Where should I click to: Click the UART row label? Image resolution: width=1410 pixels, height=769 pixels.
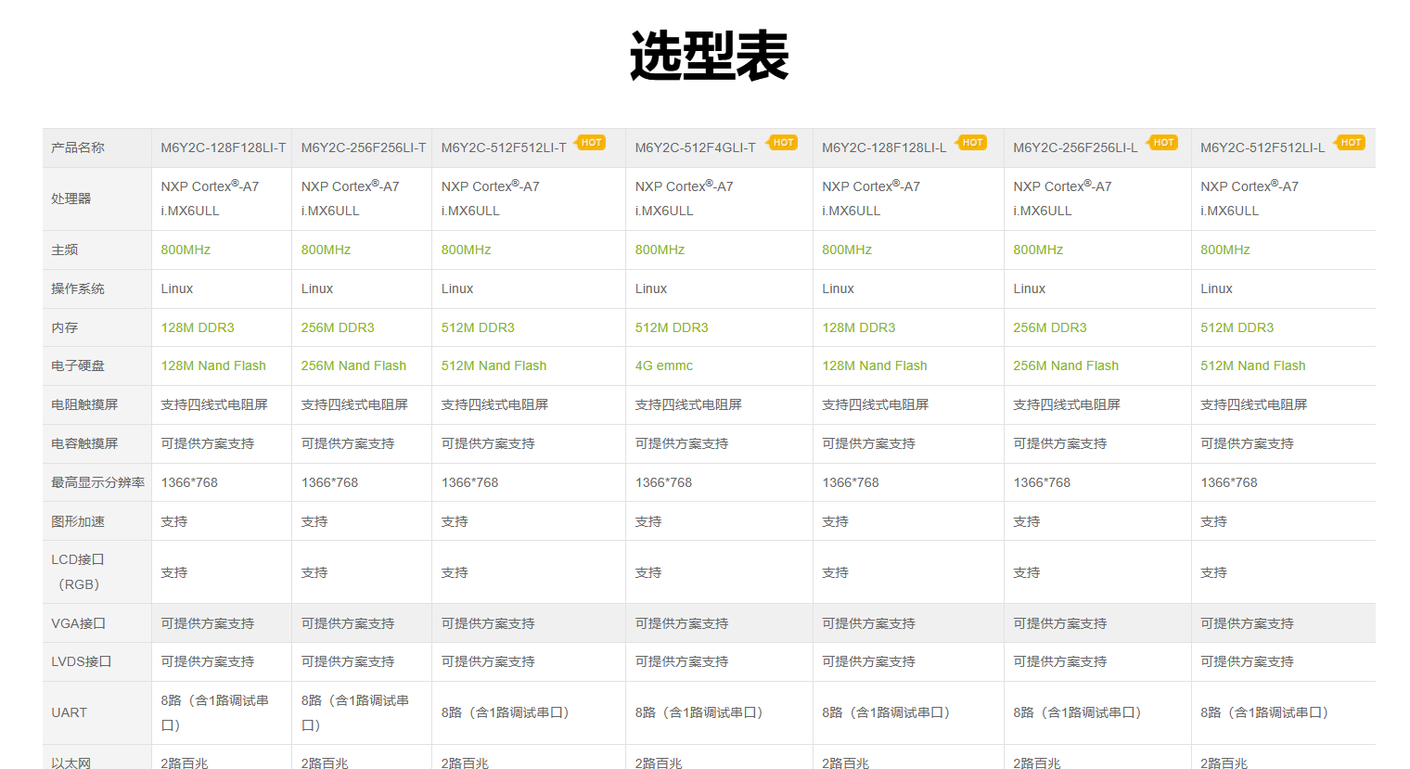(x=69, y=712)
